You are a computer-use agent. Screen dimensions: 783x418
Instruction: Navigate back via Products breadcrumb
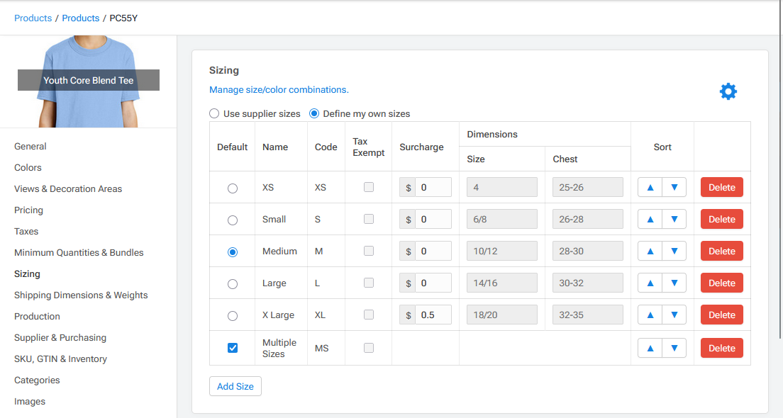33,18
